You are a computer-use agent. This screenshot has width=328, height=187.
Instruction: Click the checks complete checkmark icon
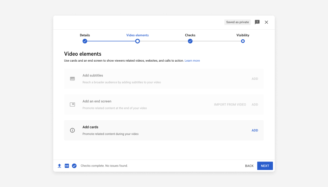[x=74, y=166]
